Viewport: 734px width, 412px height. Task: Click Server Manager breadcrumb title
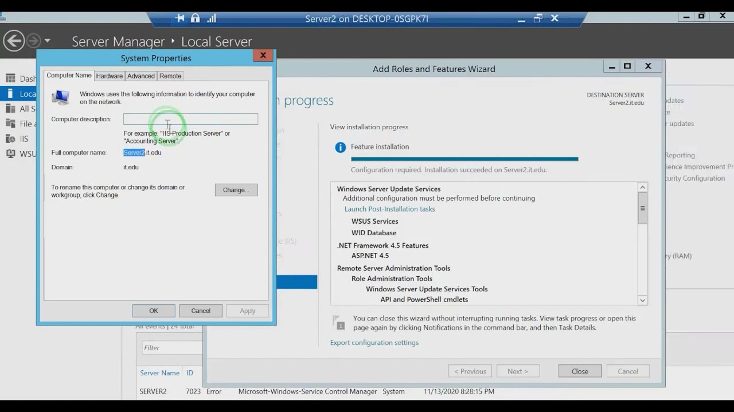coord(118,42)
